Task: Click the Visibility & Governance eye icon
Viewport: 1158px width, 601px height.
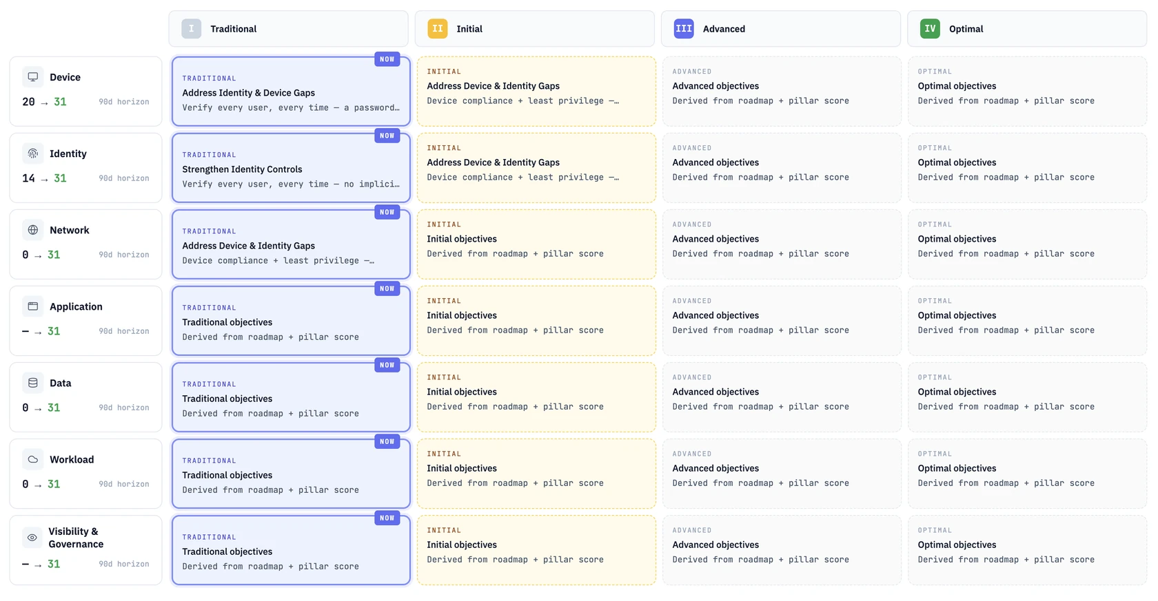Action: coord(32,538)
